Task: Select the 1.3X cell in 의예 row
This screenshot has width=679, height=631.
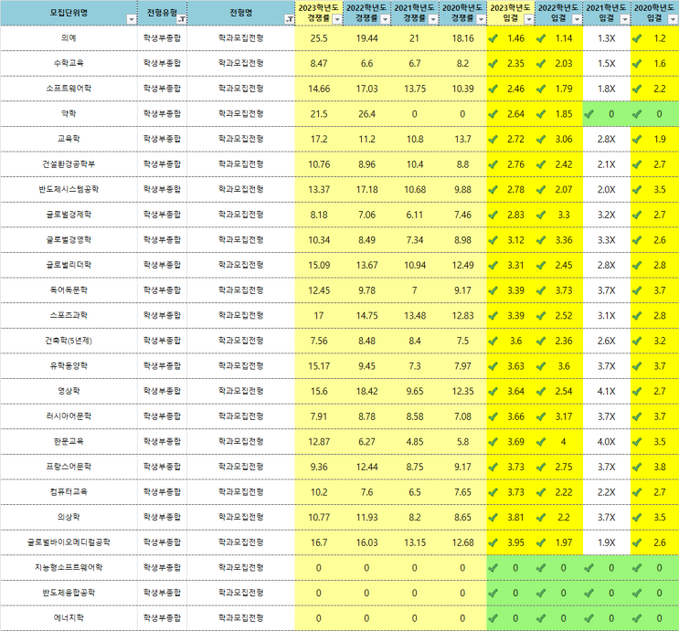Action: tap(606, 38)
